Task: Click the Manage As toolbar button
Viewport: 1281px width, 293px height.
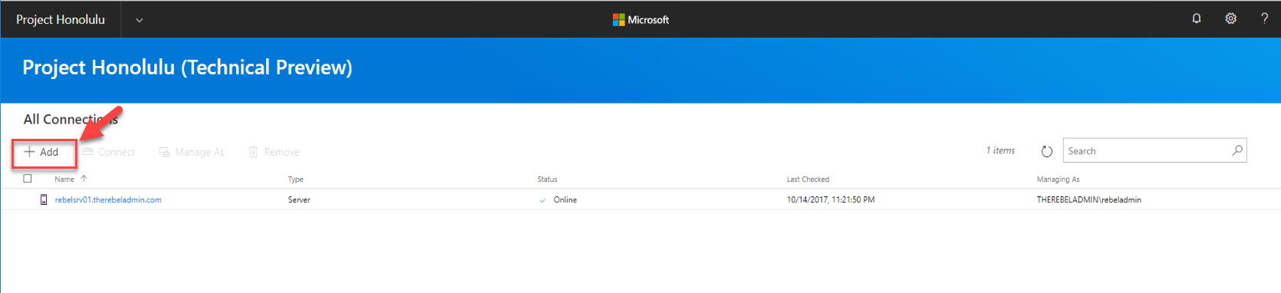Action: pos(192,152)
